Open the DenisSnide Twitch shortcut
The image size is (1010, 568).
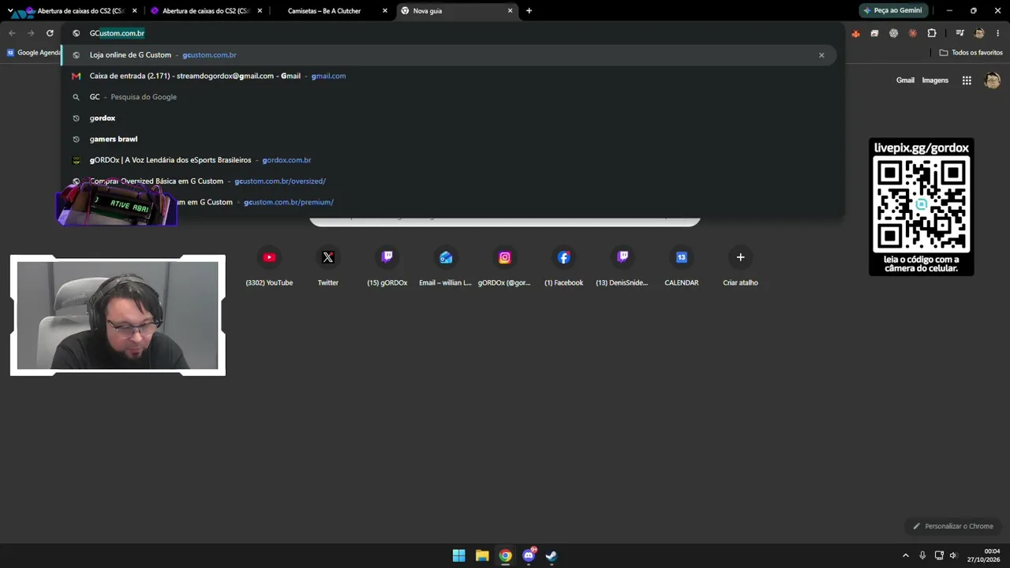point(623,266)
